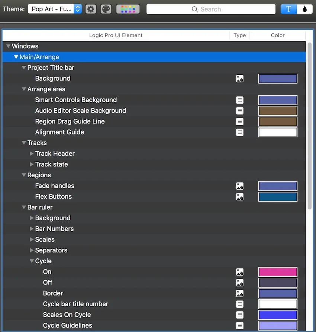Open dark swatch for Cycle Off
The height and width of the screenshot is (332, 316).
click(x=278, y=283)
